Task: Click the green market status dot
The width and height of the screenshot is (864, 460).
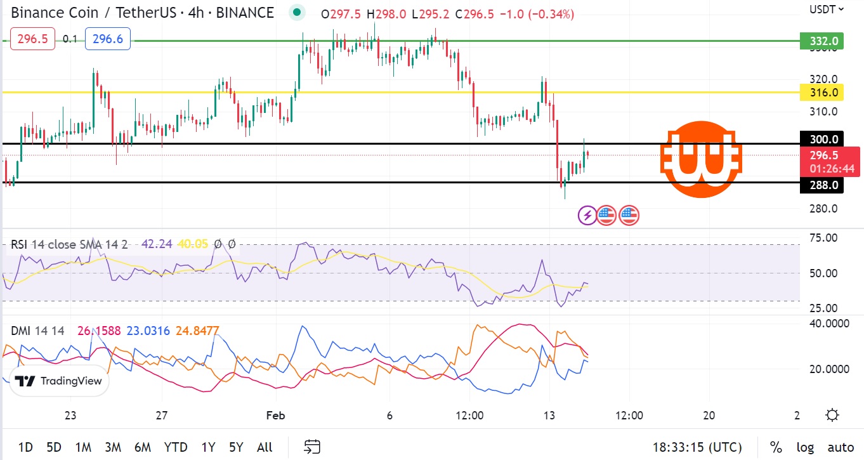Action: [x=296, y=13]
